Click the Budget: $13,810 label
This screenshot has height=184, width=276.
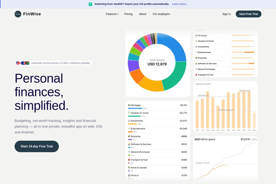[203, 163]
